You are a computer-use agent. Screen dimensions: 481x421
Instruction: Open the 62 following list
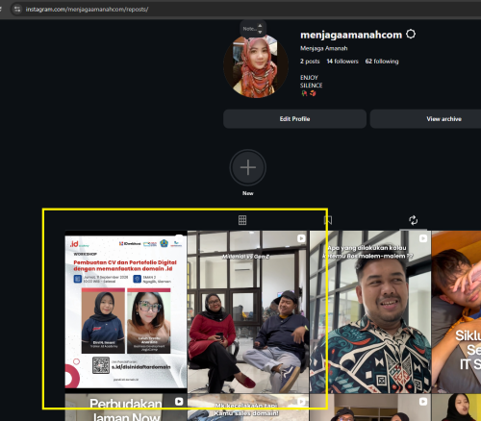(382, 62)
